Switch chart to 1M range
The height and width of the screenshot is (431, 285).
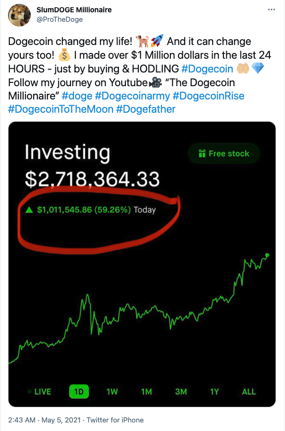146,392
